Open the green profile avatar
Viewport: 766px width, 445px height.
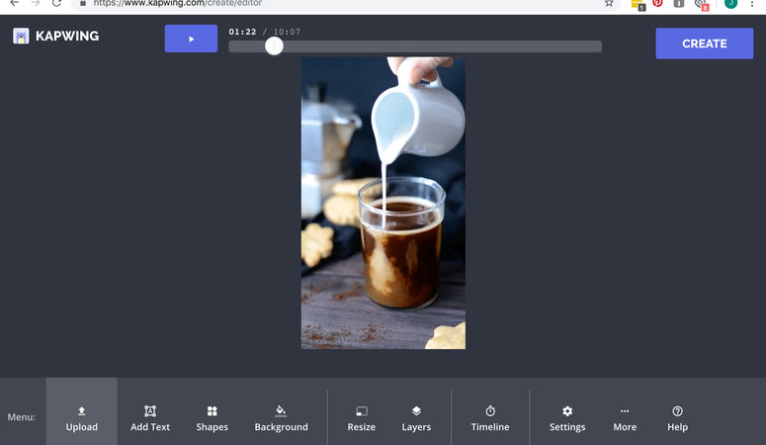(x=730, y=3)
